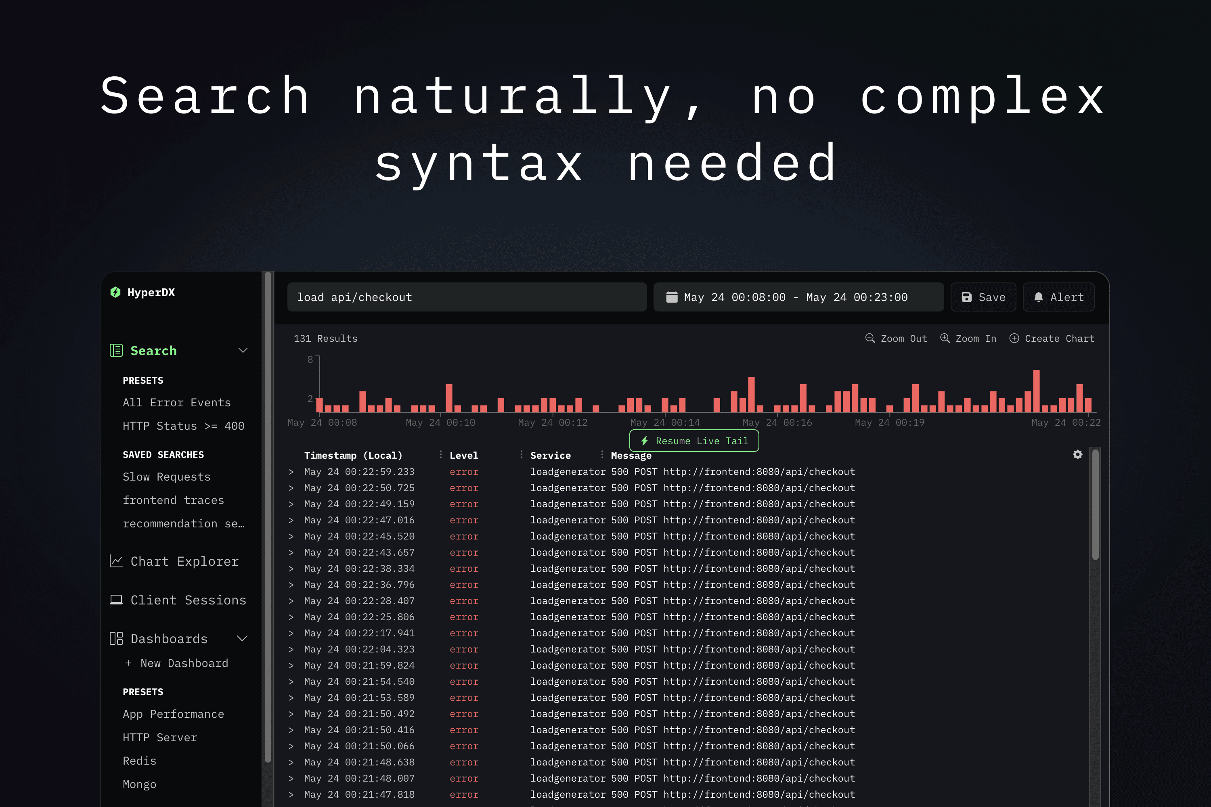1211x807 pixels.
Task: Click the log table vertical scrollbar
Action: click(1095, 504)
